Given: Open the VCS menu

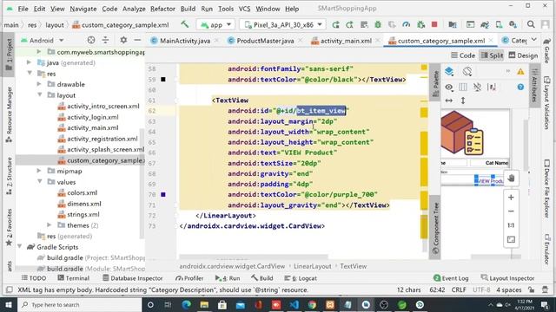Looking at the screenshot, I should coord(244,9).
